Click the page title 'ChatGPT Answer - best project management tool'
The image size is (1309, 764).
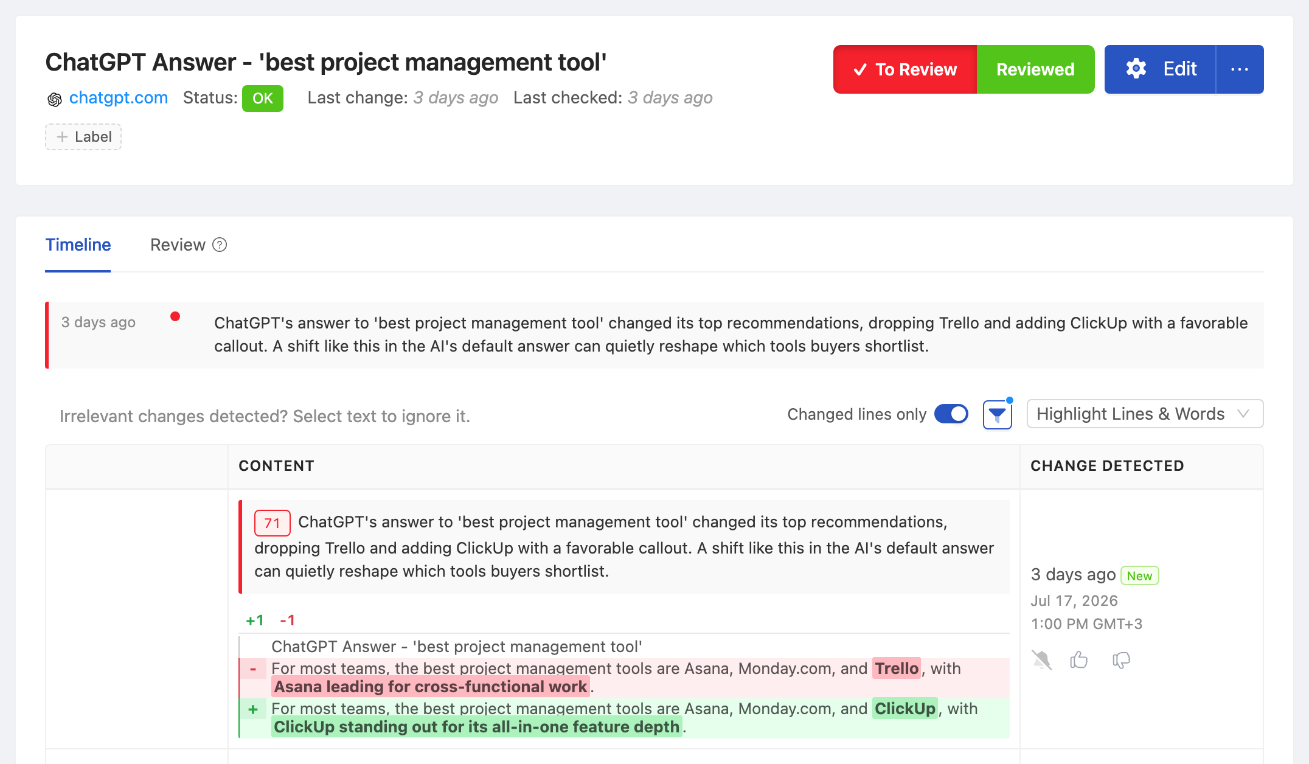tap(326, 62)
